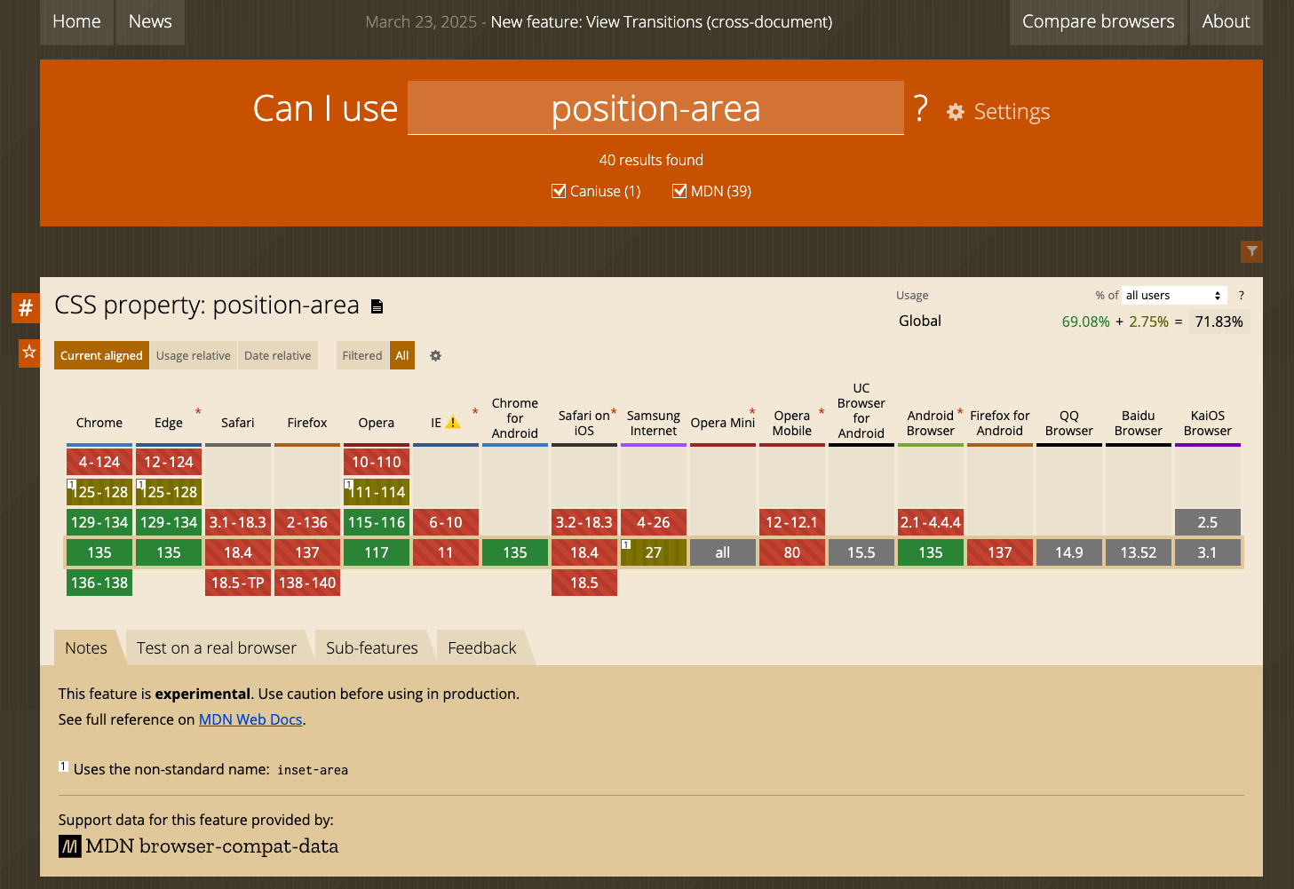1294x889 pixels.
Task: Open the filter funnel icon
Action: click(x=1251, y=251)
